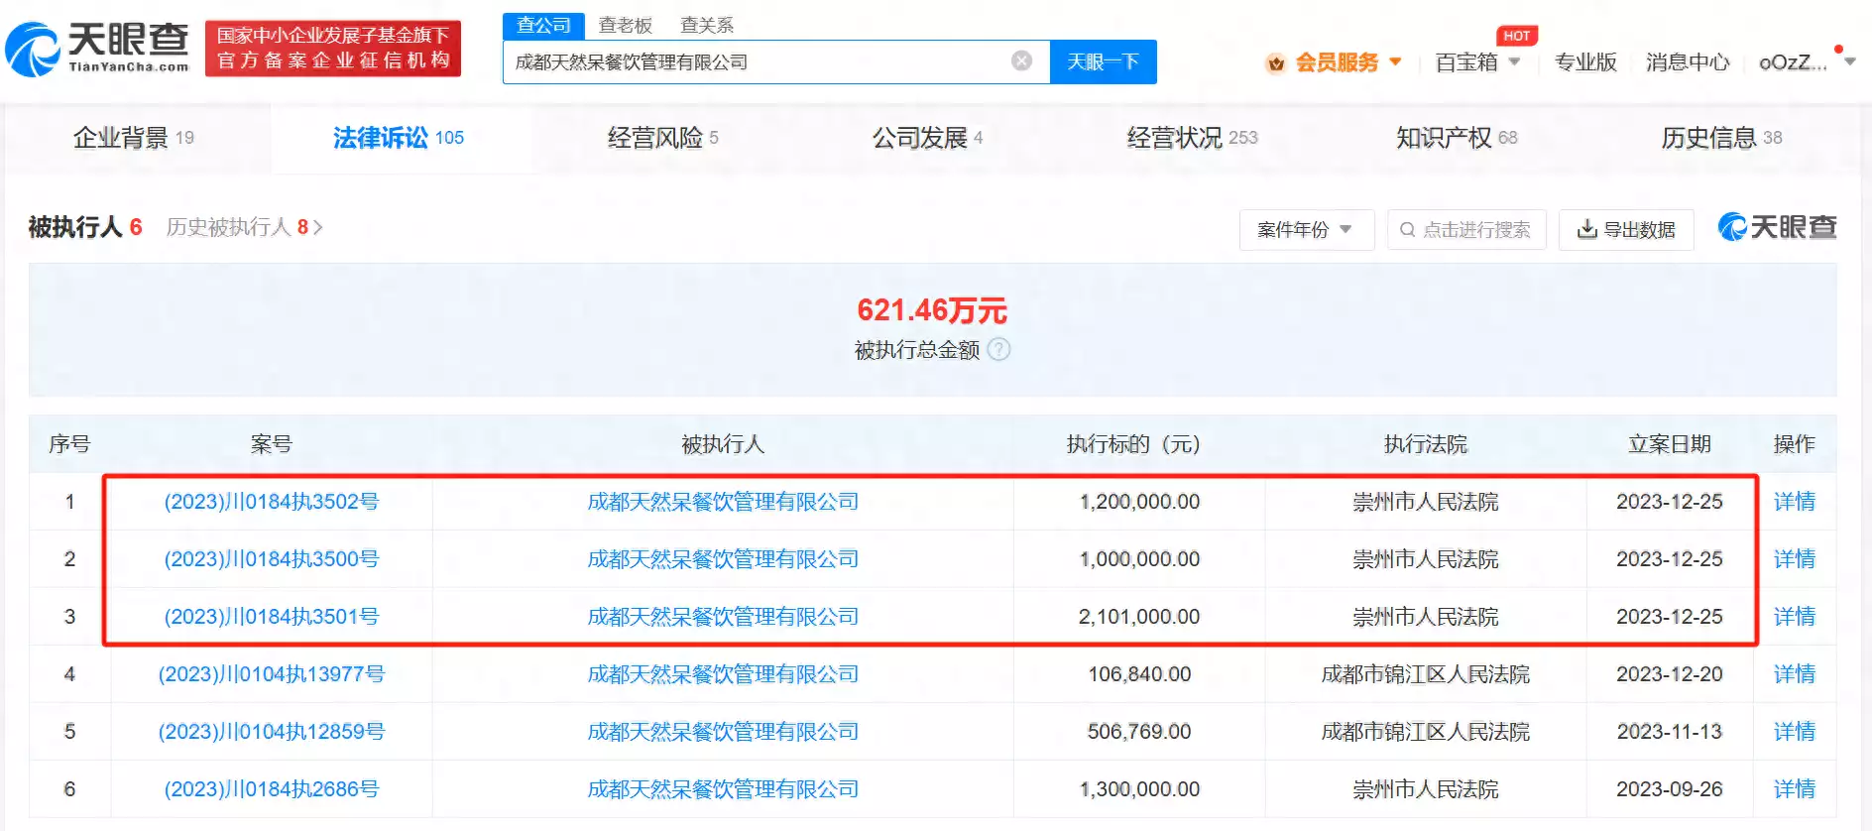
Task: Switch to 经营状况 tab
Action: click(x=1192, y=138)
